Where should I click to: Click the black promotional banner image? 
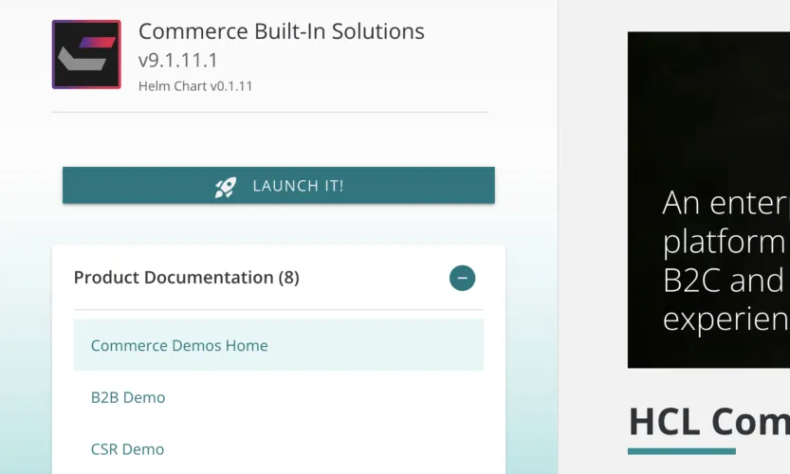pyautogui.click(x=708, y=114)
